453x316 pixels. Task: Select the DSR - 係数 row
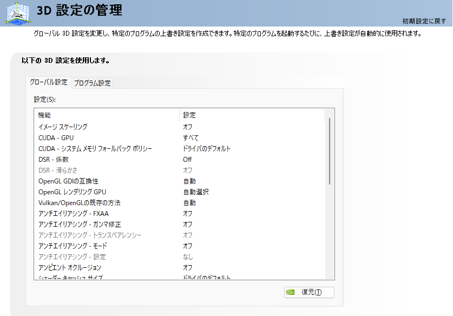[54, 159]
